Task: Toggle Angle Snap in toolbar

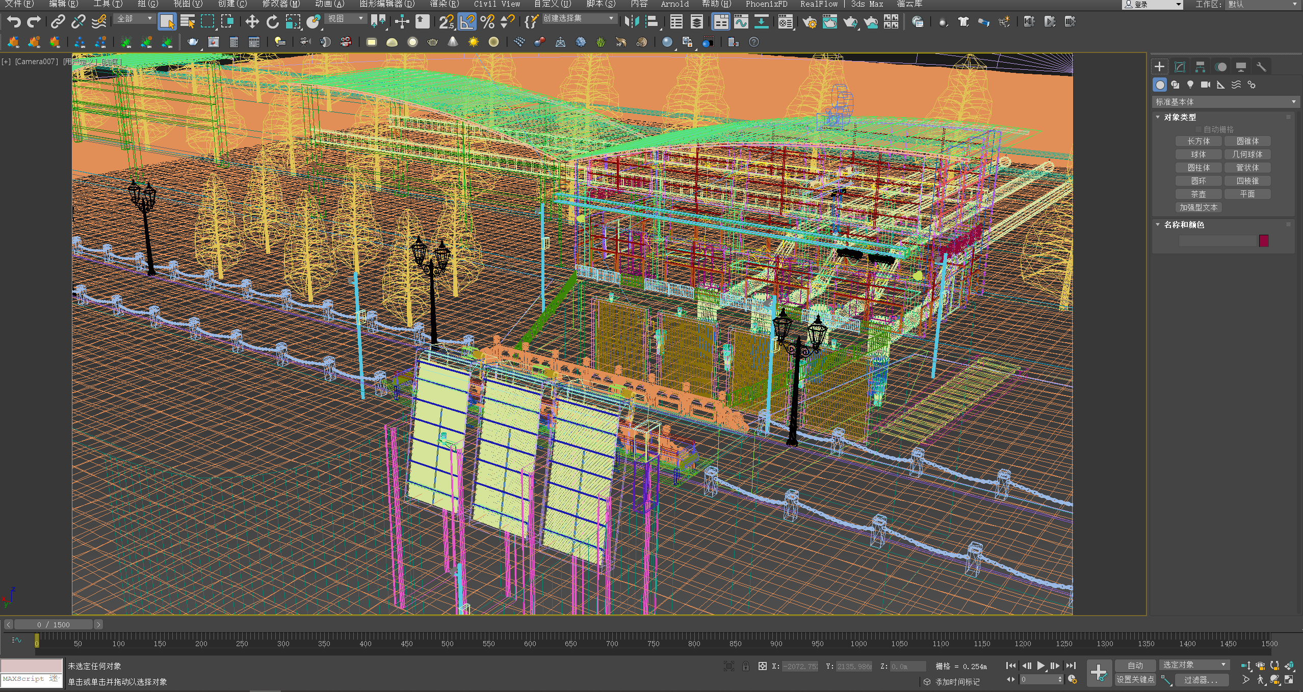Action: coord(467,22)
